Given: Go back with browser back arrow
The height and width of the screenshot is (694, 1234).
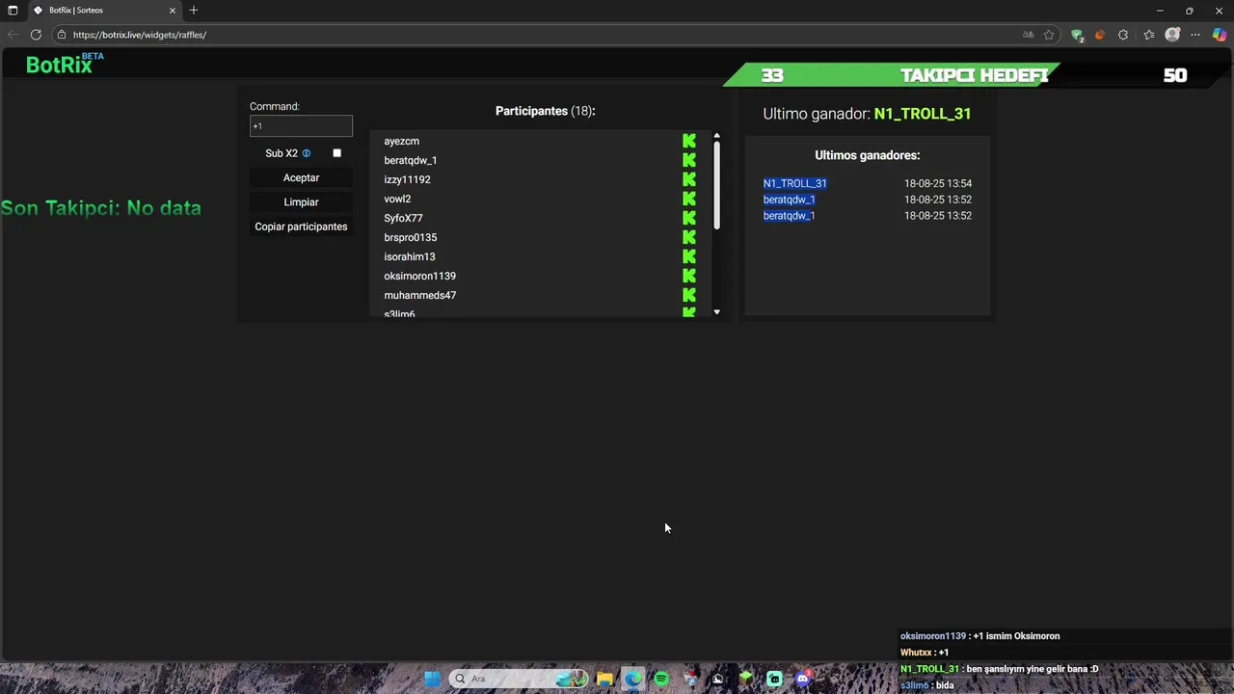Looking at the screenshot, I should click(13, 35).
